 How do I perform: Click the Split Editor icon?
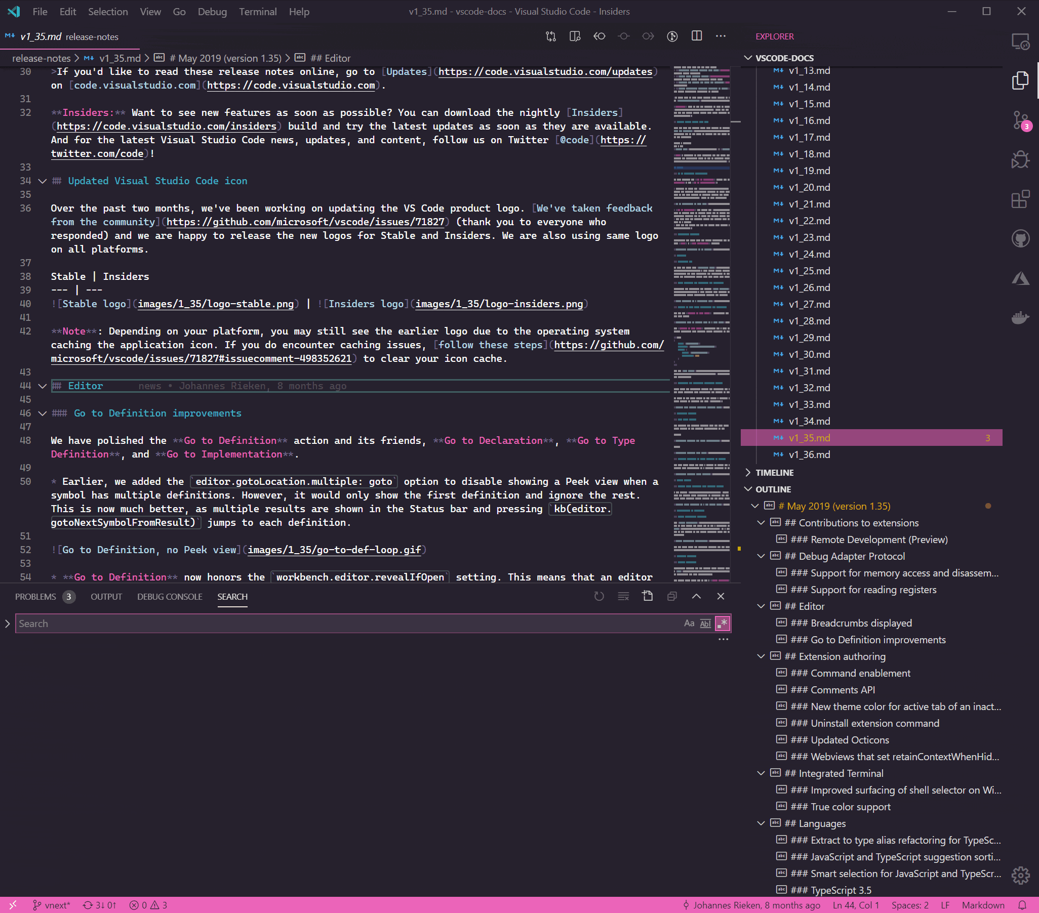[696, 36]
